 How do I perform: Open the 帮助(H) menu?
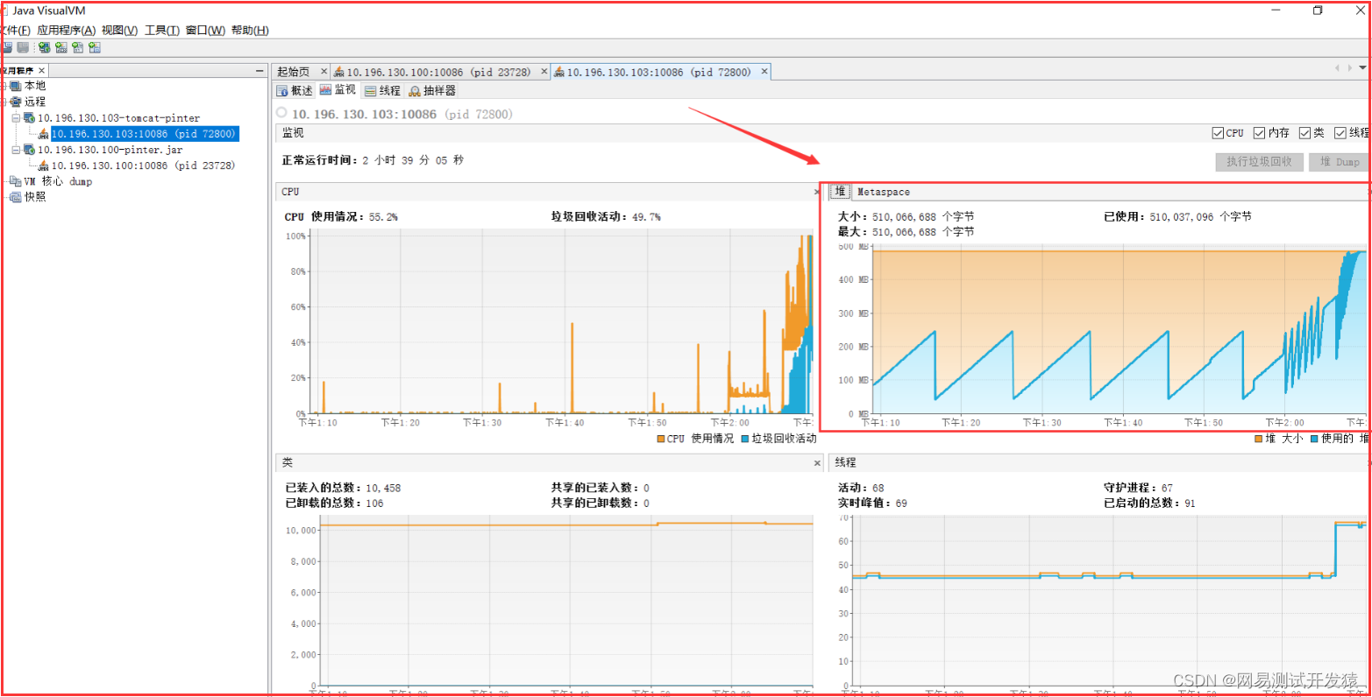pos(250,31)
